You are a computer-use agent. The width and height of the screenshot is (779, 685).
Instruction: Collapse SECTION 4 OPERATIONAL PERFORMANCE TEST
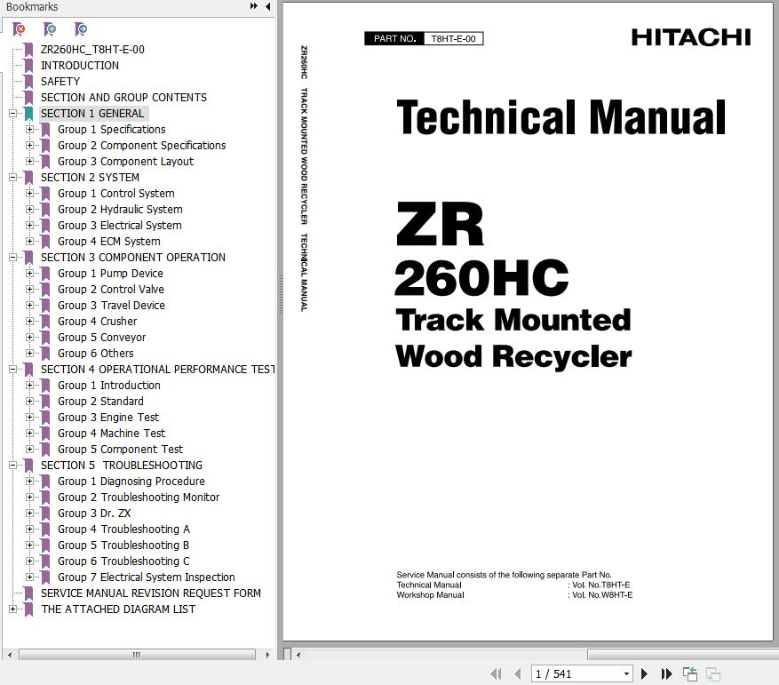point(13,370)
